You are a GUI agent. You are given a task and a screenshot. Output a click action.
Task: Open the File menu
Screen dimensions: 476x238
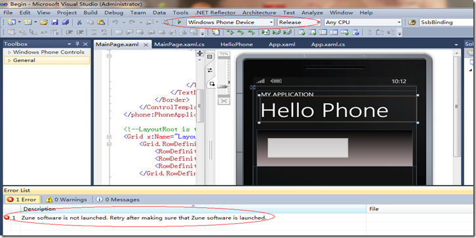click(x=8, y=12)
